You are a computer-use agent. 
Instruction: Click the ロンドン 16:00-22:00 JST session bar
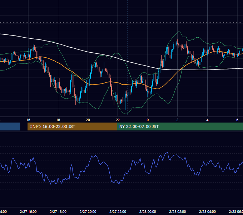pyautogui.click(x=72, y=126)
